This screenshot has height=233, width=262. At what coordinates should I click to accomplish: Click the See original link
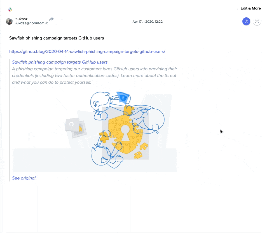[24, 178]
